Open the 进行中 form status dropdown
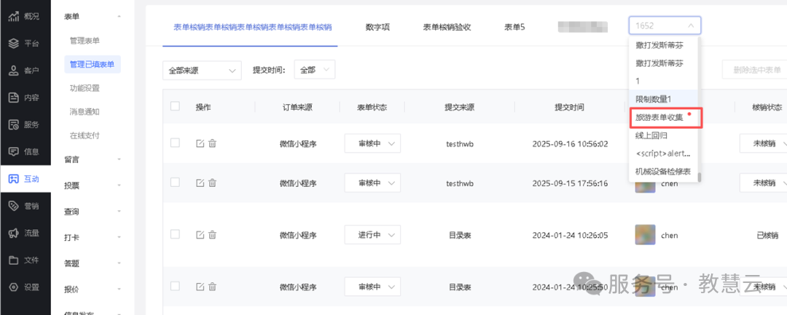 coord(372,235)
